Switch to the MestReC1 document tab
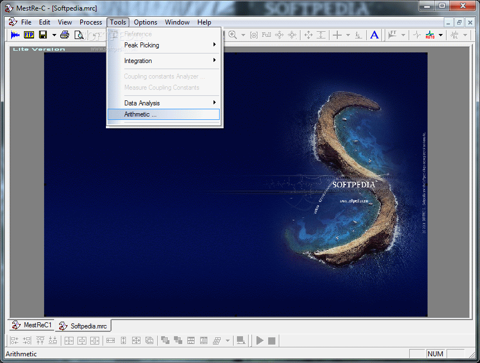 [x=32, y=325]
